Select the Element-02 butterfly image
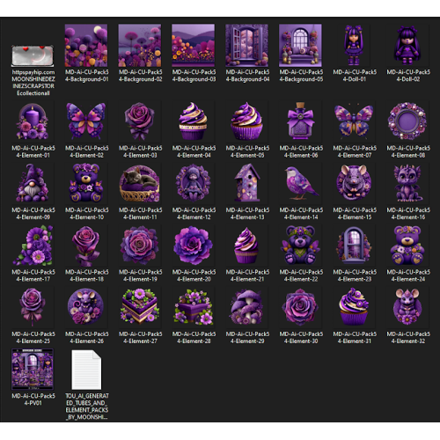Screen dimensions: 440x440 tap(86, 121)
